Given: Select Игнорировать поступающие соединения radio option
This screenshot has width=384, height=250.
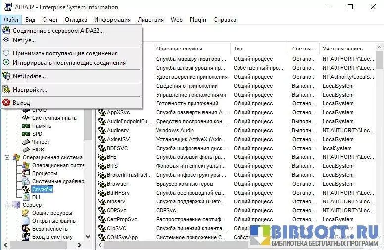Looking at the screenshot, I should (x=6, y=63).
